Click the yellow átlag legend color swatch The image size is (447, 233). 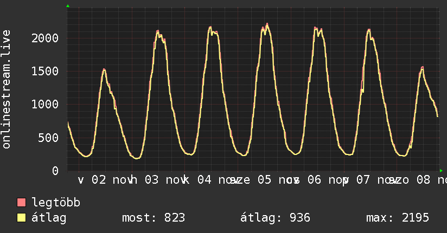[22, 218]
